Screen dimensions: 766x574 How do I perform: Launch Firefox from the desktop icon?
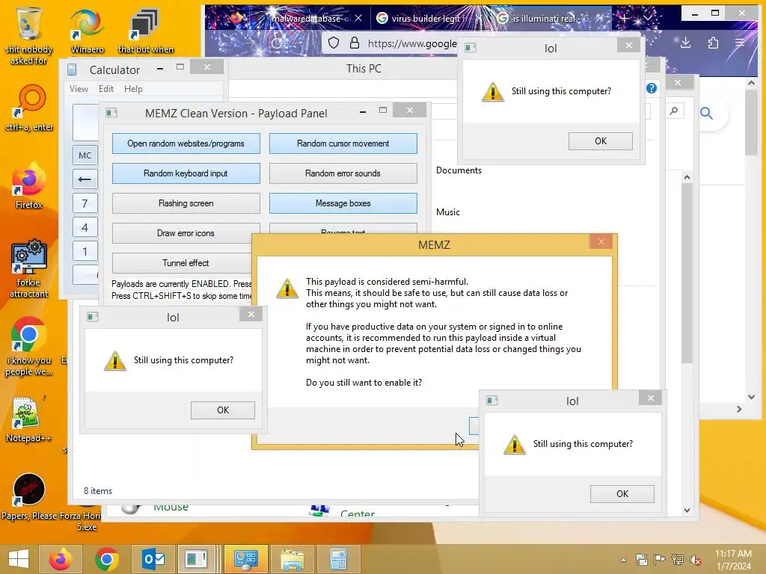(x=29, y=185)
